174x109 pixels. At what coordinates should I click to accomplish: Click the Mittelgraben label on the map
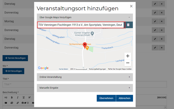[58, 36]
